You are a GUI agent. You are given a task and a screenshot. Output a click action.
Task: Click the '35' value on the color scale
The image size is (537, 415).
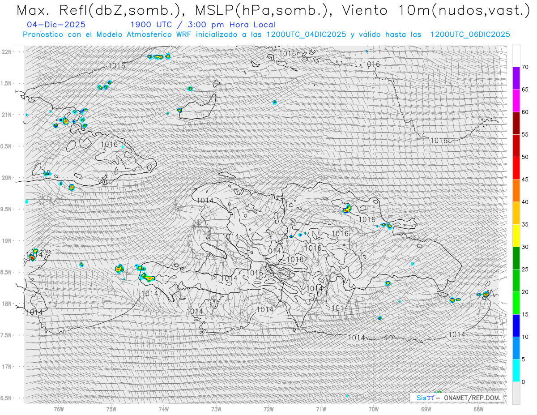[x=525, y=224]
